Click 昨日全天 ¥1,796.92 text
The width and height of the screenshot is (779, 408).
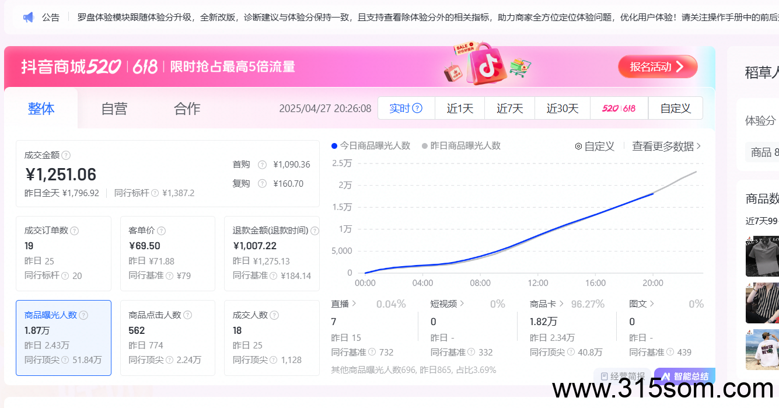62,193
